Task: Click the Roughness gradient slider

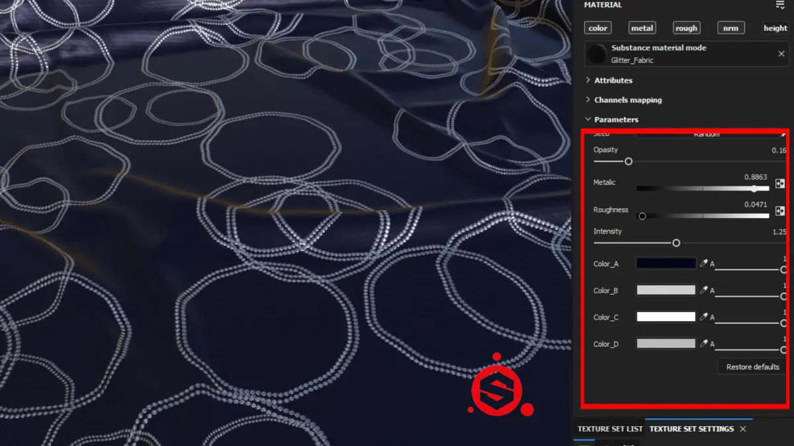Action: pos(703,215)
